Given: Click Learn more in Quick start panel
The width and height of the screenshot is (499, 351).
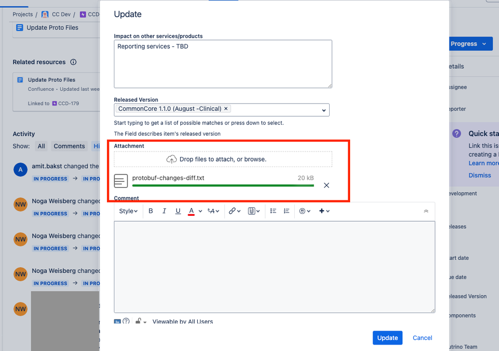Looking at the screenshot, I should (x=484, y=163).
